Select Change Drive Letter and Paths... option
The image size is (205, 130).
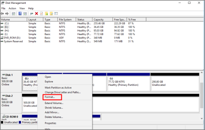tap(62, 92)
